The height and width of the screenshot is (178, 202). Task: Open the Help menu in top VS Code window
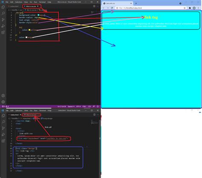pos(49,2)
